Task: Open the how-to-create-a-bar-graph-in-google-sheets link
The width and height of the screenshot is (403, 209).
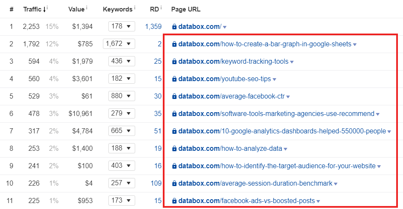Action: 264,44
